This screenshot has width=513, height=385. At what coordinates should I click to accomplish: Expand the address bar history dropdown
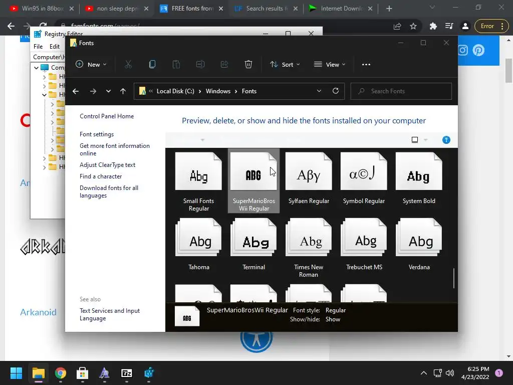point(319,91)
